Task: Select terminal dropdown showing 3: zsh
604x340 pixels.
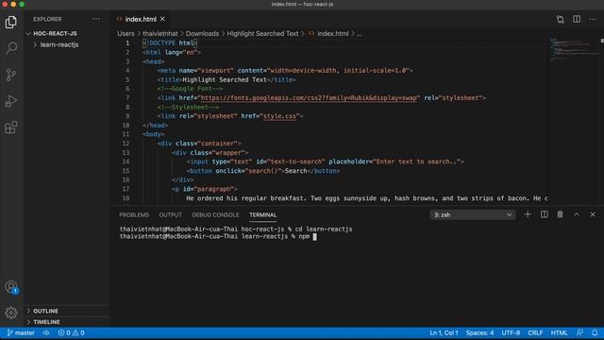Action: (x=472, y=215)
